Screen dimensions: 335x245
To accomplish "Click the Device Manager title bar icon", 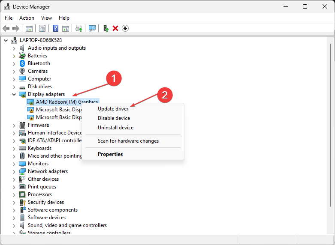I will coord(7,7).
